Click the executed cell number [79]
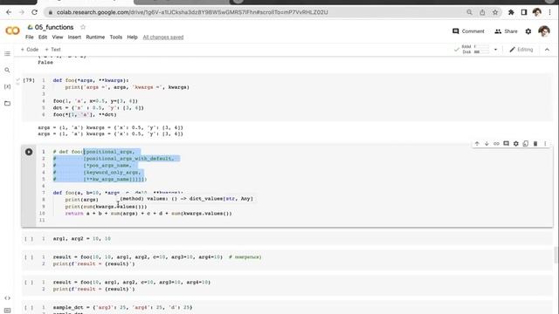This screenshot has width=559, height=314. point(29,80)
